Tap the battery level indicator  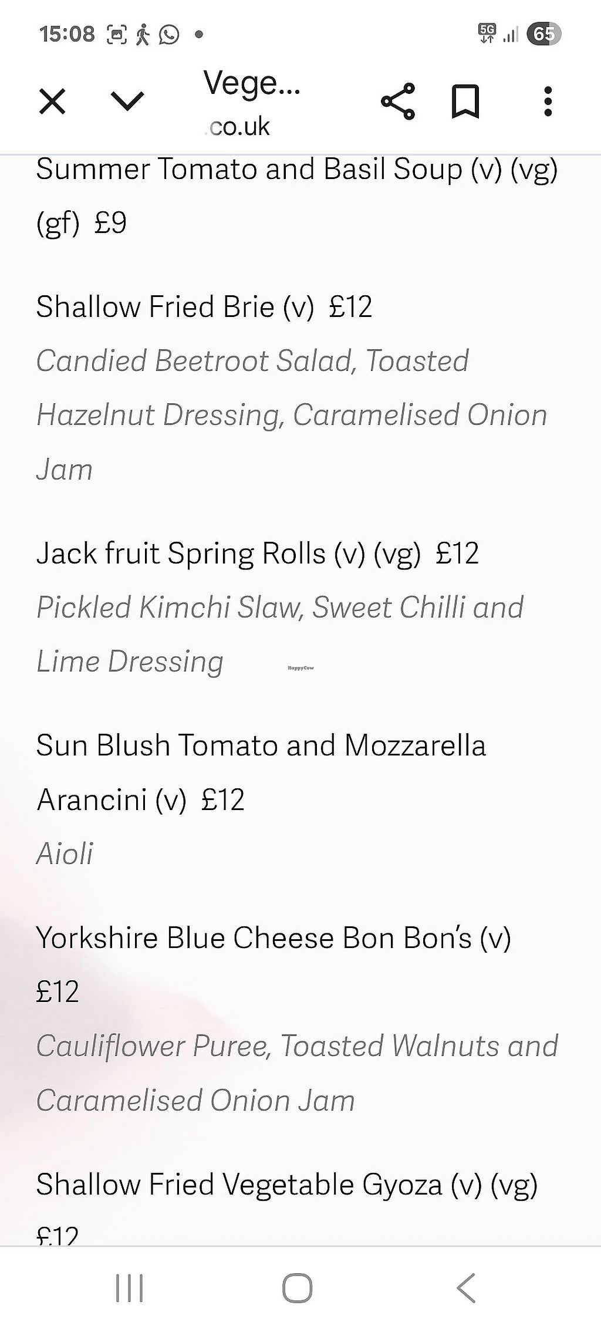(x=543, y=34)
